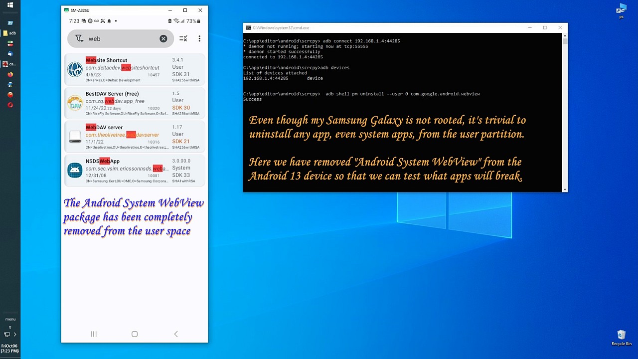Click the phone status bar clock 7:23
The height and width of the screenshot is (359, 638).
pyautogui.click(x=74, y=21)
